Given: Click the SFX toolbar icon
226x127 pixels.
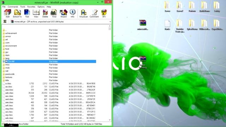Looking at the screenshot, I should click(104, 13).
